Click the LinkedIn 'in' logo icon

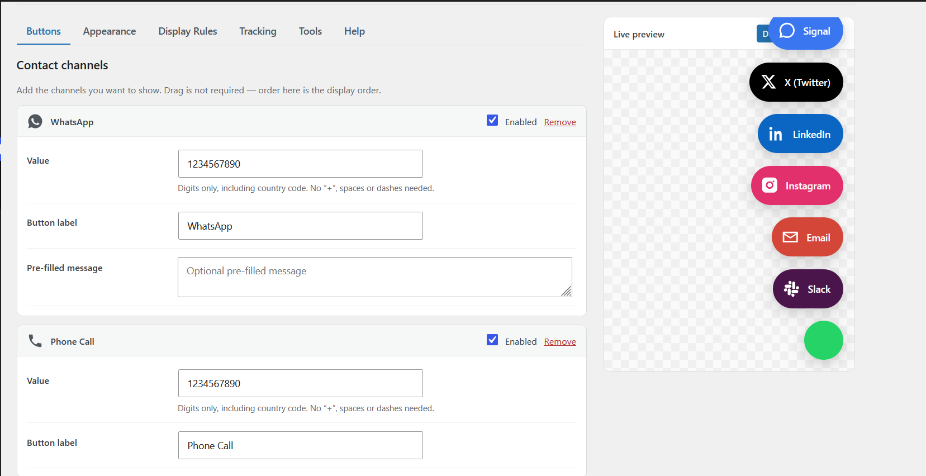click(x=776, y=134)
